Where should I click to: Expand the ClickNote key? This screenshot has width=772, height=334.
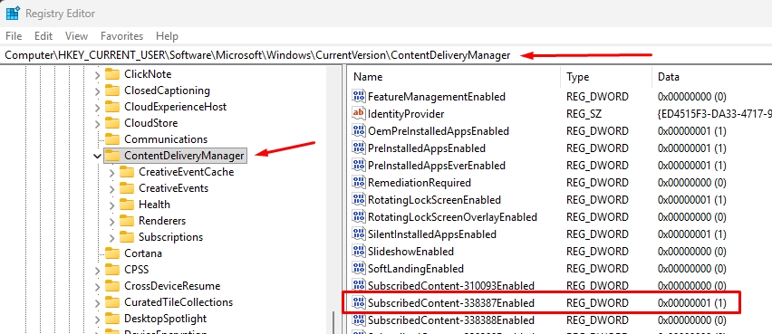pos(97,75)
